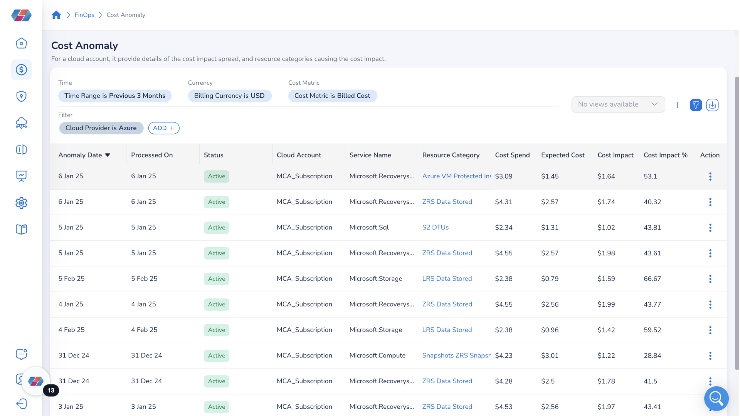Screen dimensions: 740x416
Task: Edit the Cost Metric is Billed Cost chip
Action: tap(332, 96)
